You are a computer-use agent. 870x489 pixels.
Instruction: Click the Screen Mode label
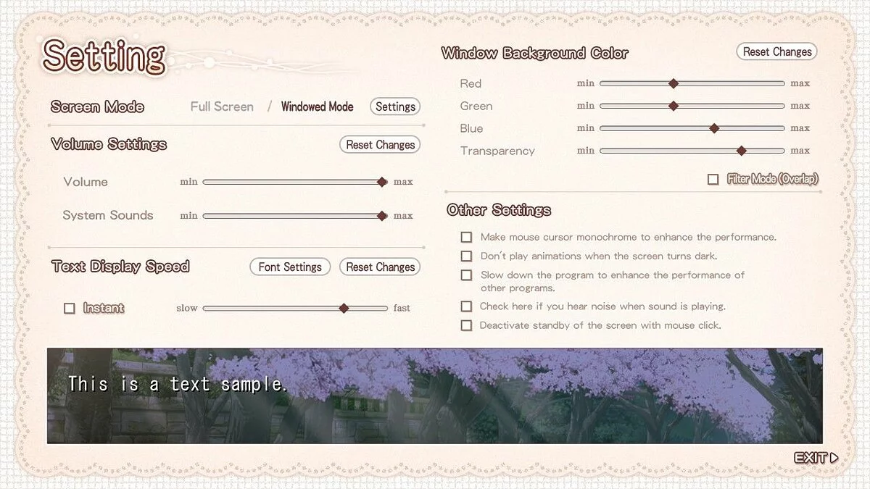[x=97, y=106]
